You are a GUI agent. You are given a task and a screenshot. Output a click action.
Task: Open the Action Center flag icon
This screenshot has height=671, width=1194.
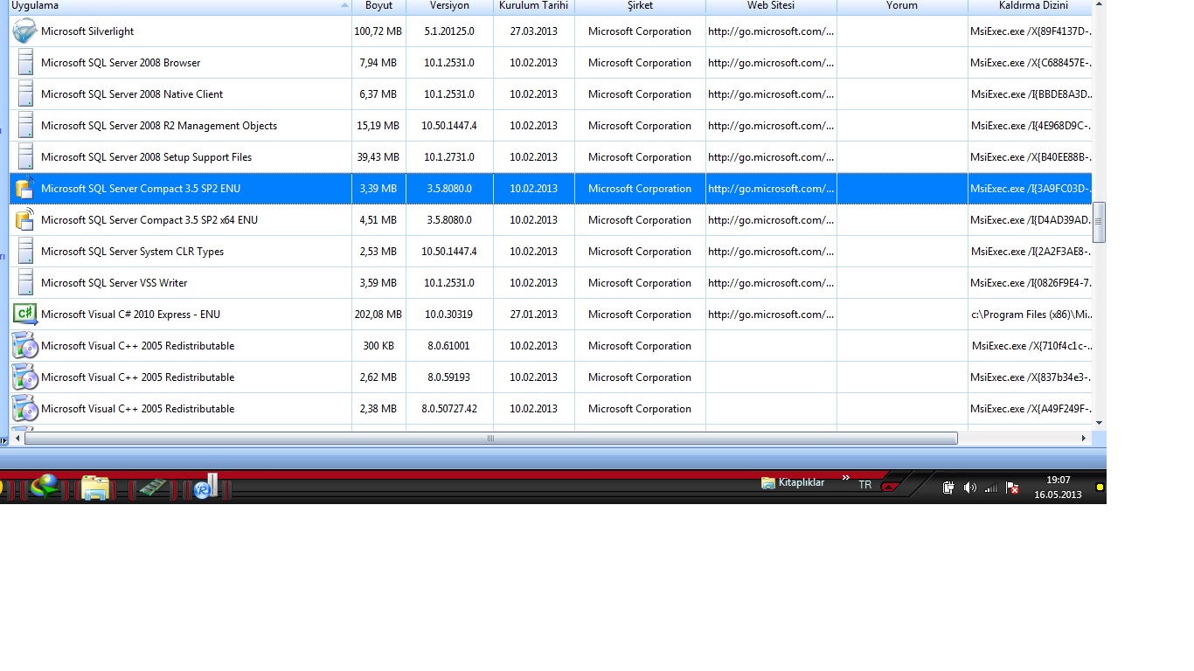1012,488
